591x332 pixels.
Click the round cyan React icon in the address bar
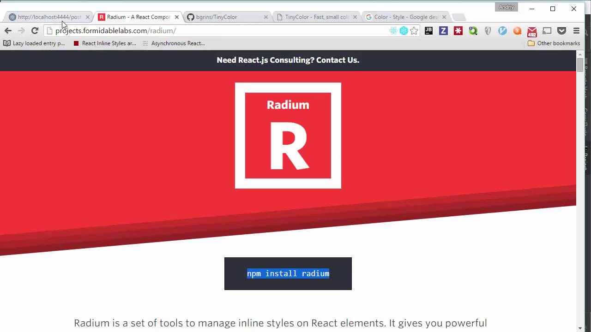coord(404,31)
